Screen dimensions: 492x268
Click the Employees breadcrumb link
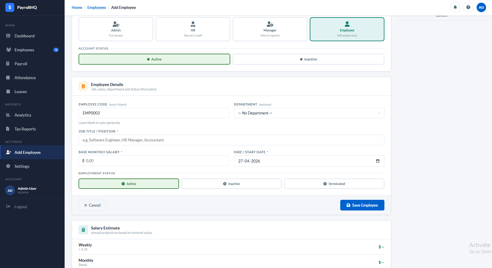coord(97,7)
